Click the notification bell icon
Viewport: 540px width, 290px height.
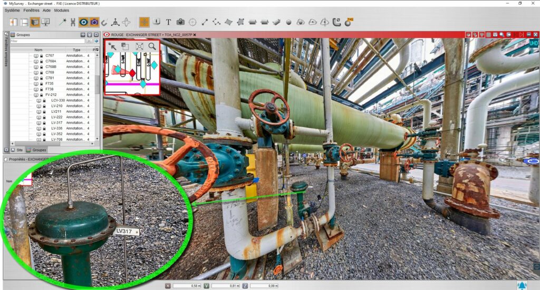point(522,285)
